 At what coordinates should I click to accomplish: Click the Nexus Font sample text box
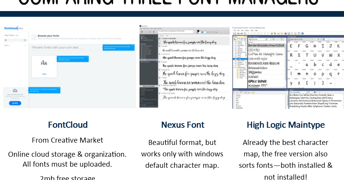(175, 32)
